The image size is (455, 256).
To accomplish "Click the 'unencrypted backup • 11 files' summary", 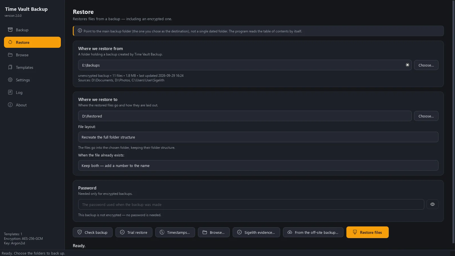I will pos(131,76).
